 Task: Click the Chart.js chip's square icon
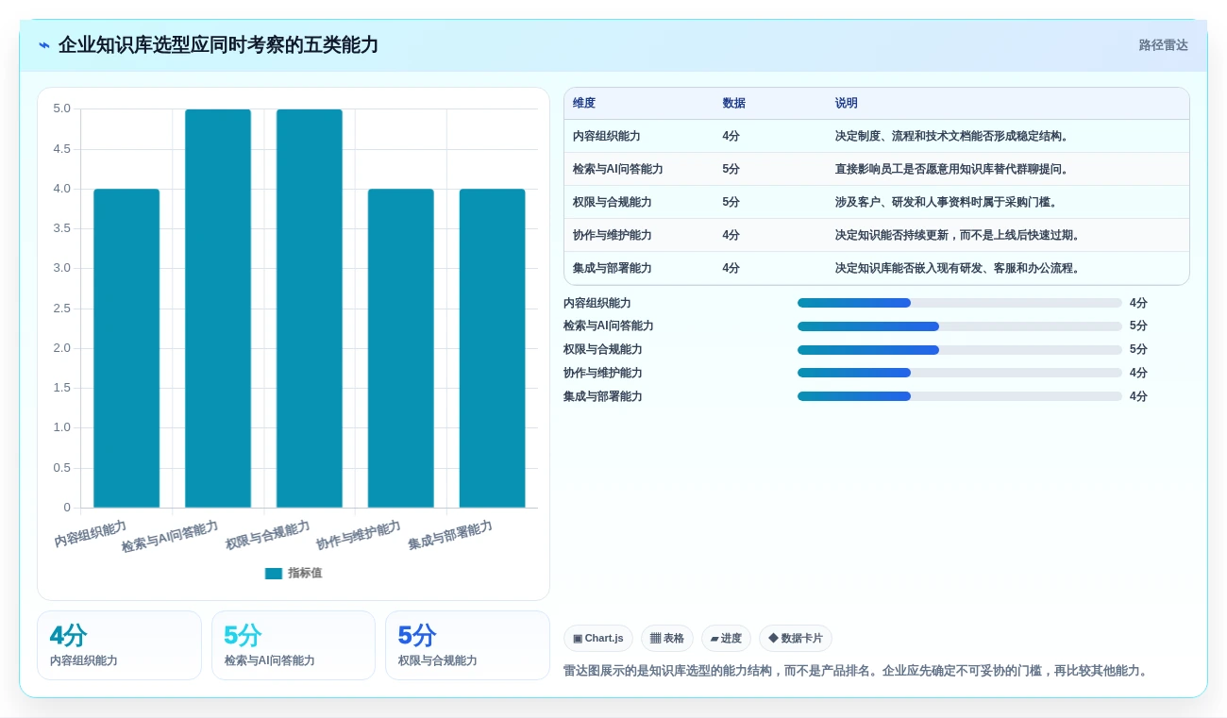coord(578,639)
